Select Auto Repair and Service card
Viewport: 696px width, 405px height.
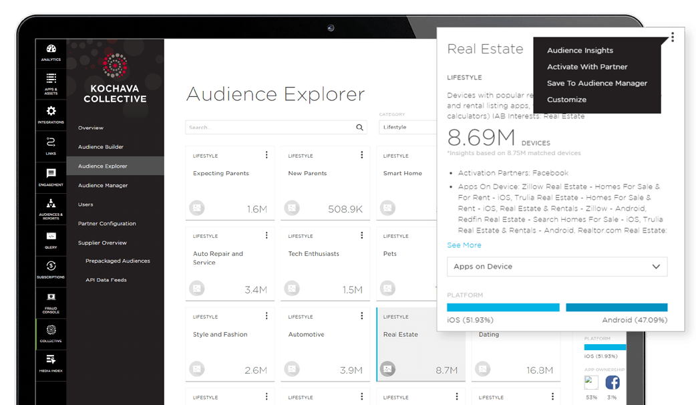tap(230, 264)
